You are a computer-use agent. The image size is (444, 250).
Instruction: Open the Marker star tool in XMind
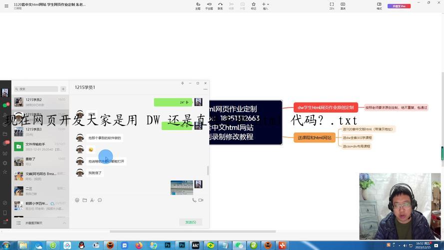(253, 6)
